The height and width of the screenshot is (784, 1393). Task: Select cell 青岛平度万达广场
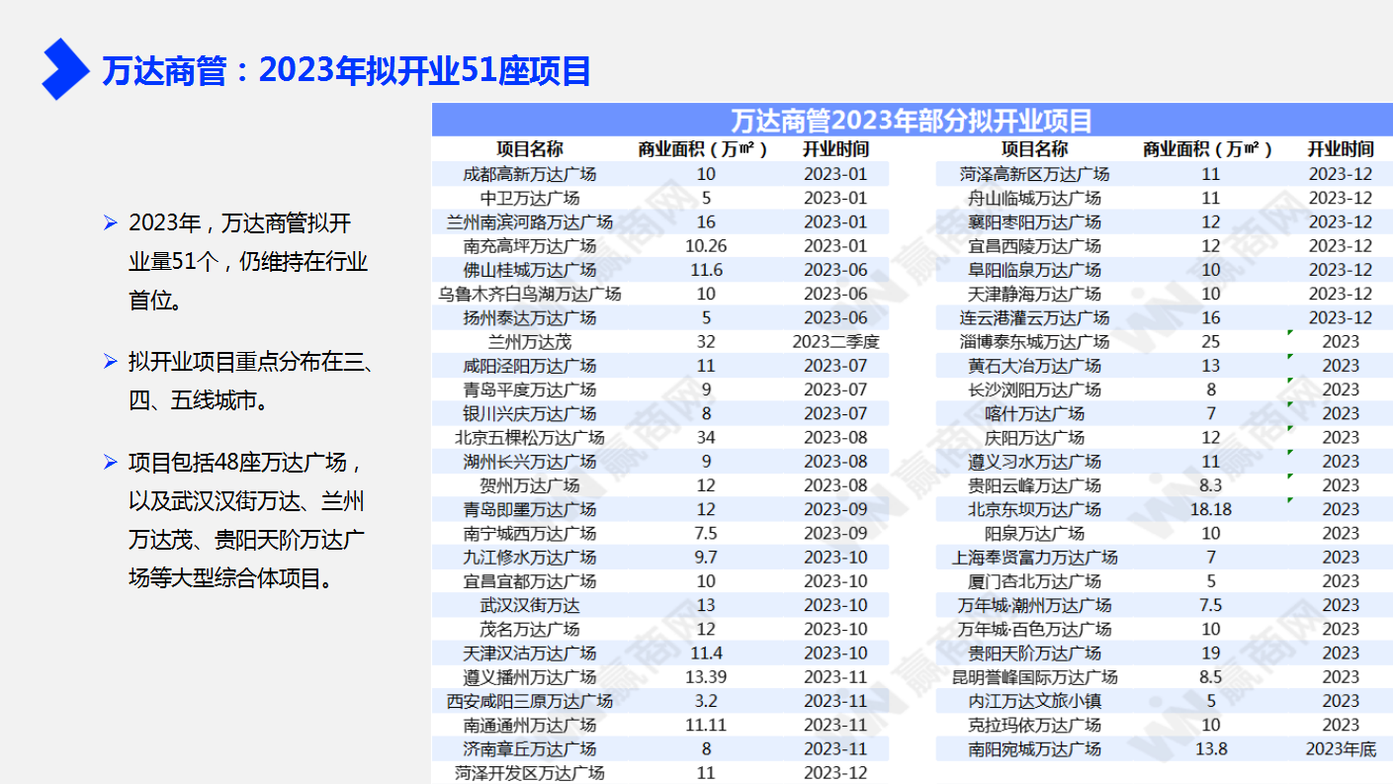click(530, 390)
